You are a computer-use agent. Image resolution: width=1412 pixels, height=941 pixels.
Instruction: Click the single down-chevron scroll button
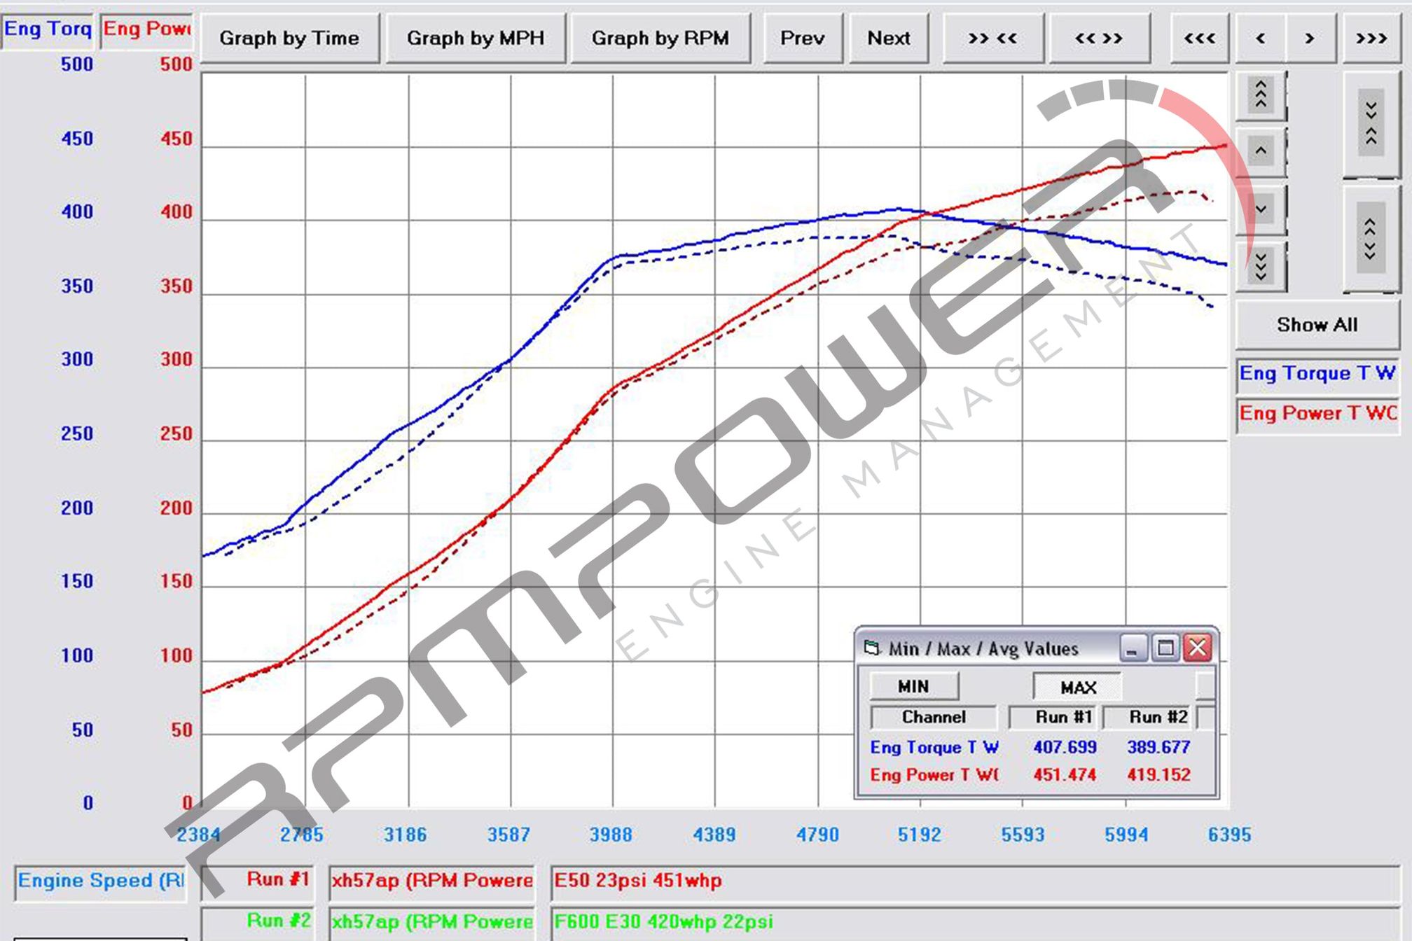click(x=1261, y=209)
